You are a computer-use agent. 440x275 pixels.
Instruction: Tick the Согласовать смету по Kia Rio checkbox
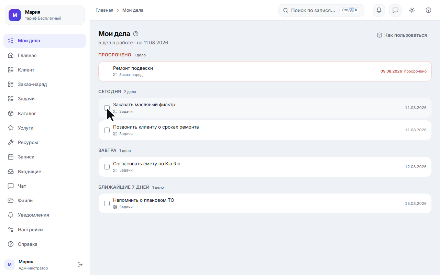(x=107, y=167)
